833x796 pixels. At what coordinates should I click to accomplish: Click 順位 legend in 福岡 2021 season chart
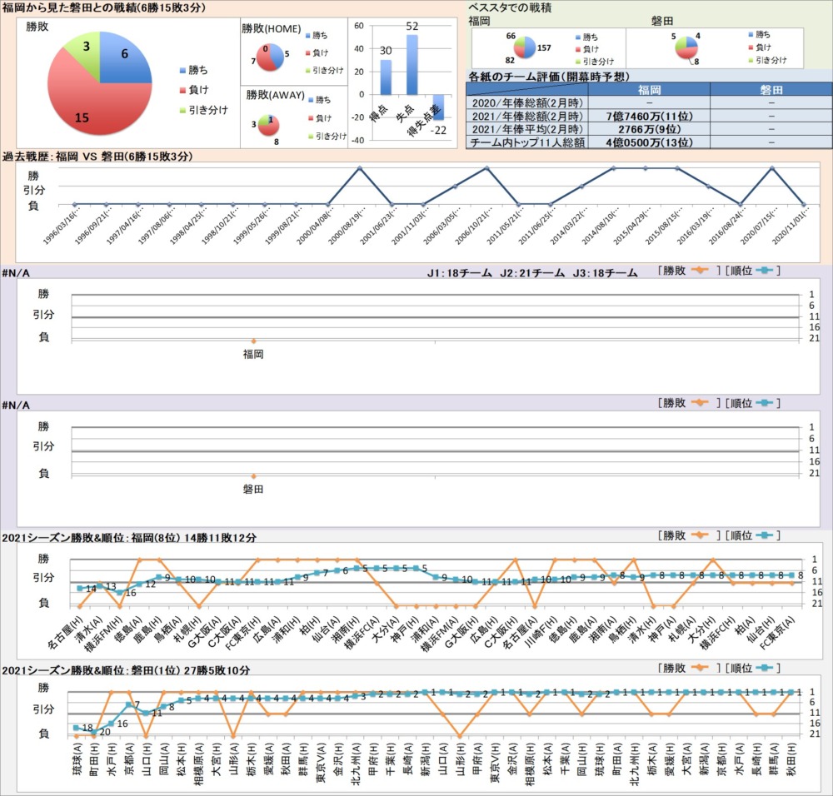[x=752, y=534]
